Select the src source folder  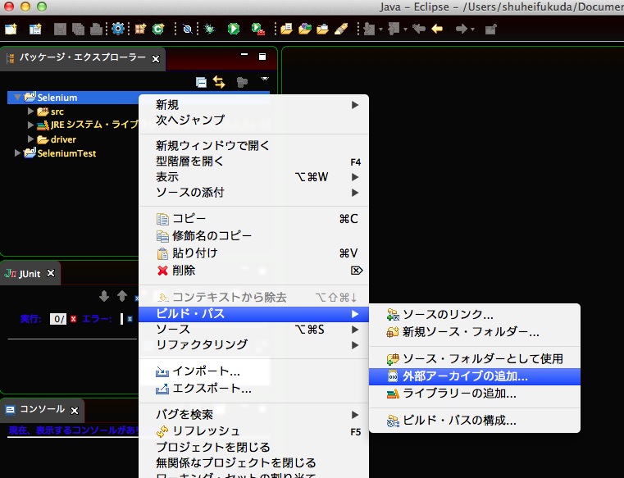(x=57, y=112)
